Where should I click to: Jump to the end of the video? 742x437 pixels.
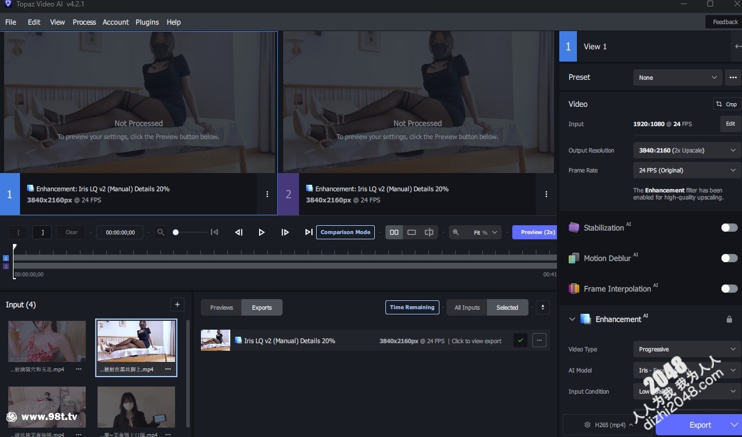(x=308, y=232)
